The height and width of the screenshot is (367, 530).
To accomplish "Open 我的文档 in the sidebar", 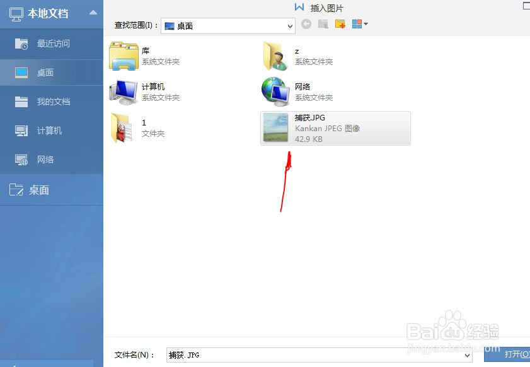I will click(x=52, y=102).
